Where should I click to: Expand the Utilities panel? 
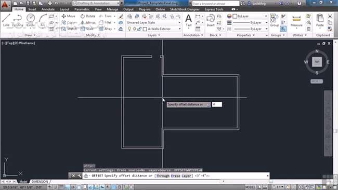300,35
